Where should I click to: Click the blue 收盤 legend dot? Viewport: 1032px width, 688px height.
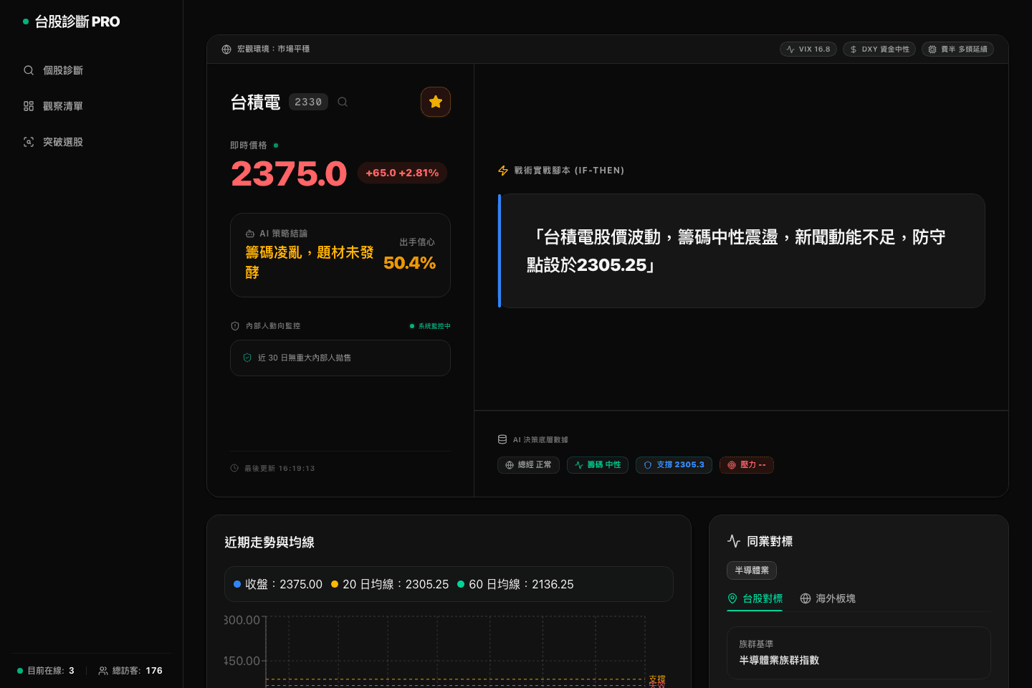pos(237,584)
